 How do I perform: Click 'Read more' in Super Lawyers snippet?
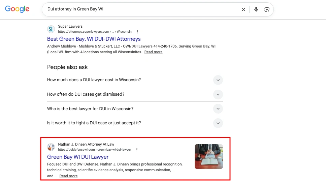(x=153, y=52)
